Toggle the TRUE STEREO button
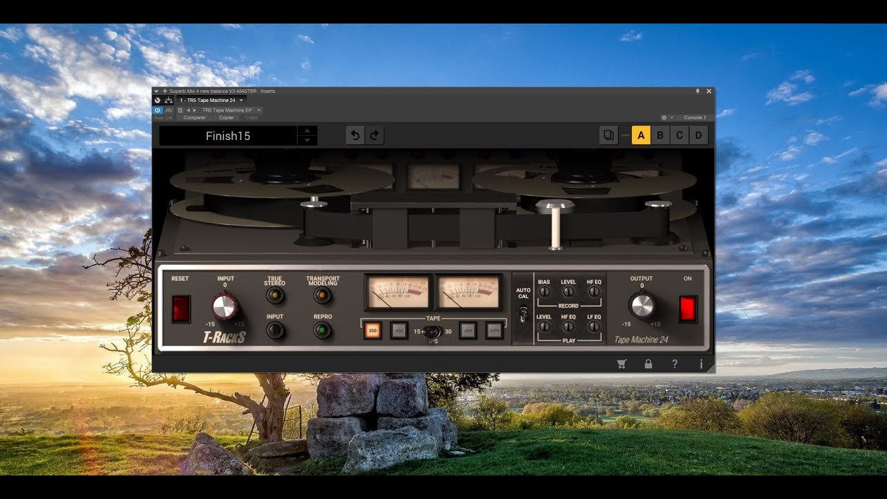 pos(275,296)
